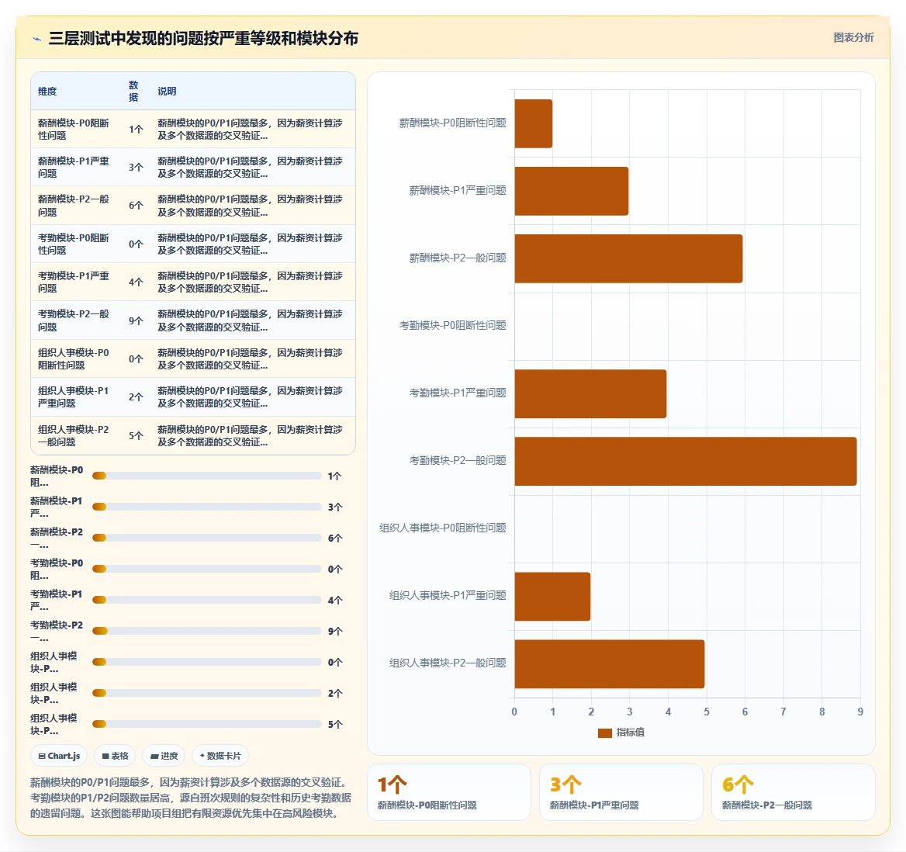
Task: Click the chart bar for 考勤模块-P1严重问题
Action: coord(590,393)
